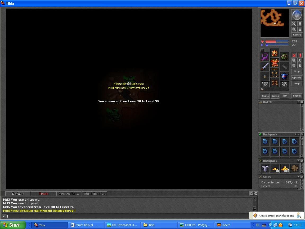305x229 pixels.
Task: Click the chain armor in second backpack
Action: click(265, 169)
